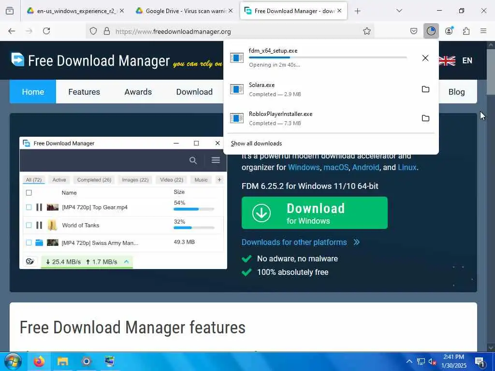Click the Free Download Manager logo icon
The width and height of the screenshot is (495, 371).
point(18,59)
